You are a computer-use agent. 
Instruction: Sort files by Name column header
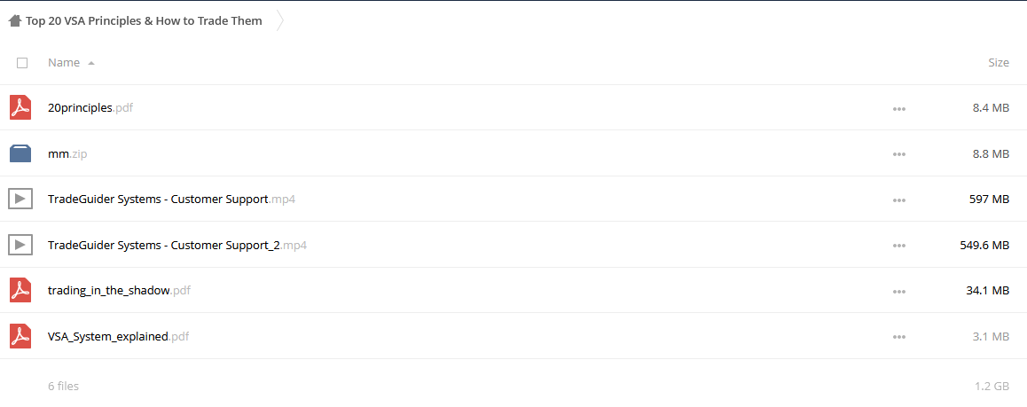[x=64, y=63]
